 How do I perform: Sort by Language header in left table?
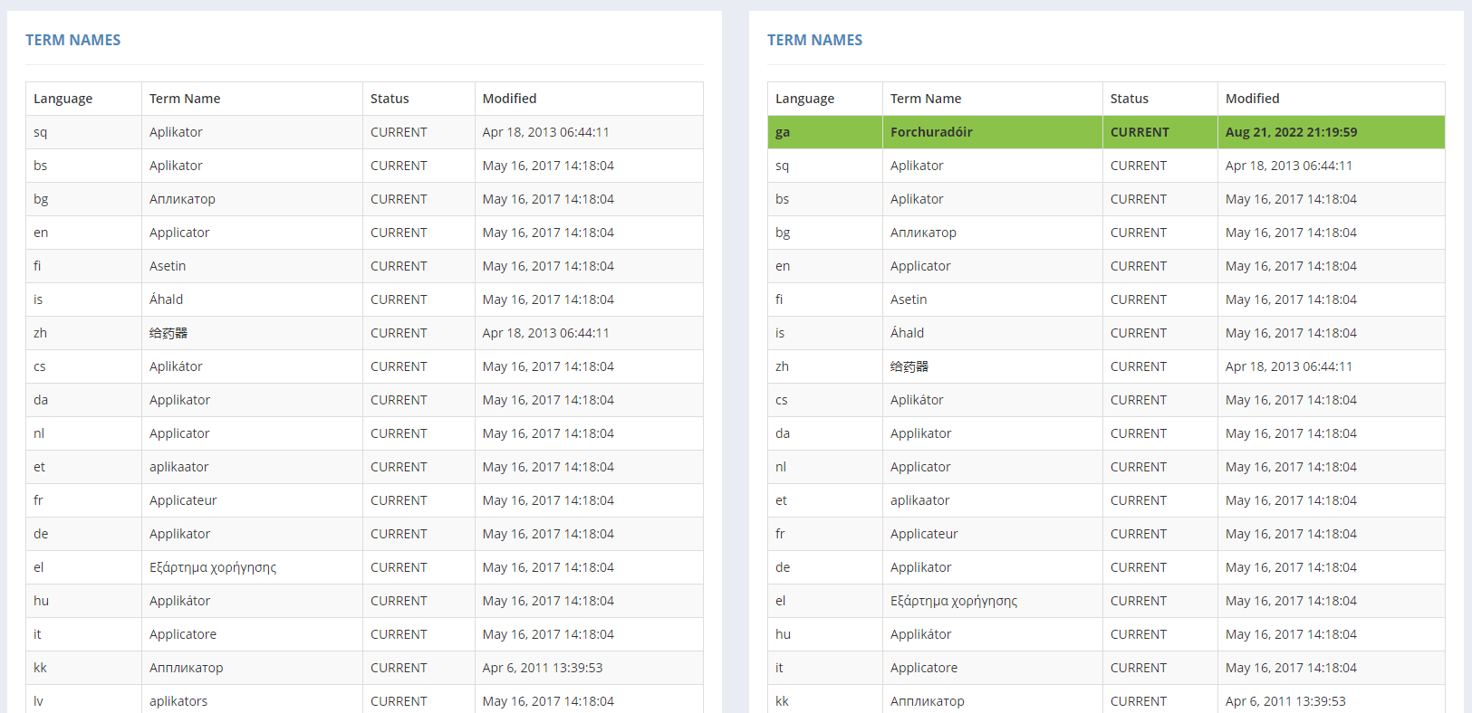63,99
